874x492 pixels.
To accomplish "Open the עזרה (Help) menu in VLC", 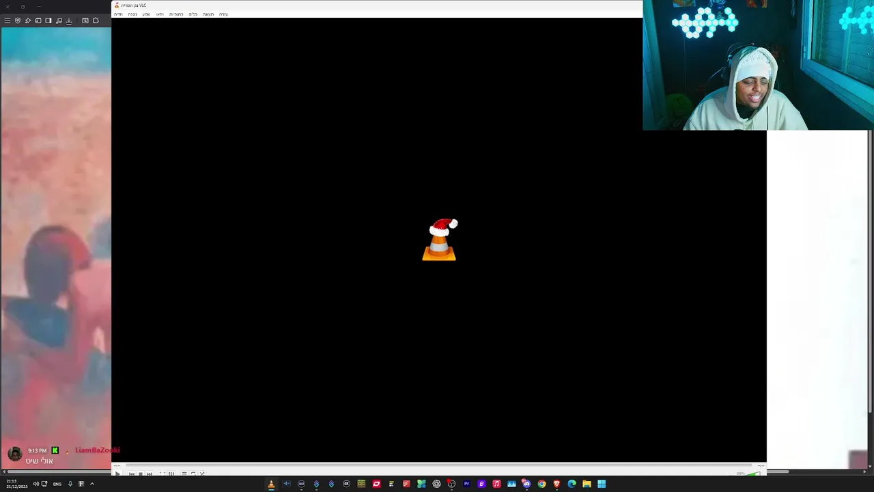I will pyautogui.click(x=223, y=14).
